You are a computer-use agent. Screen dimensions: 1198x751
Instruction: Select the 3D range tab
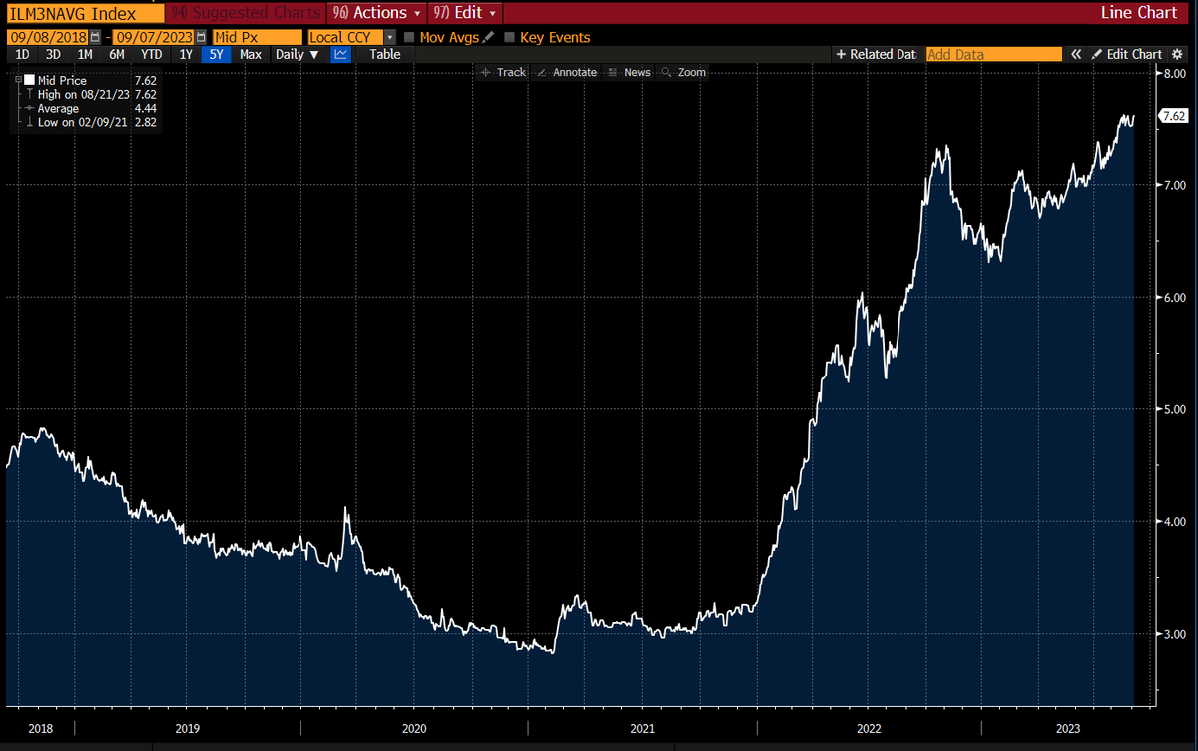point(53,54)
